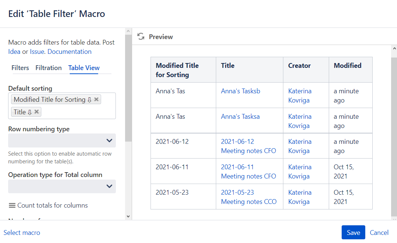Select the Table View tab

coord(84,68)
